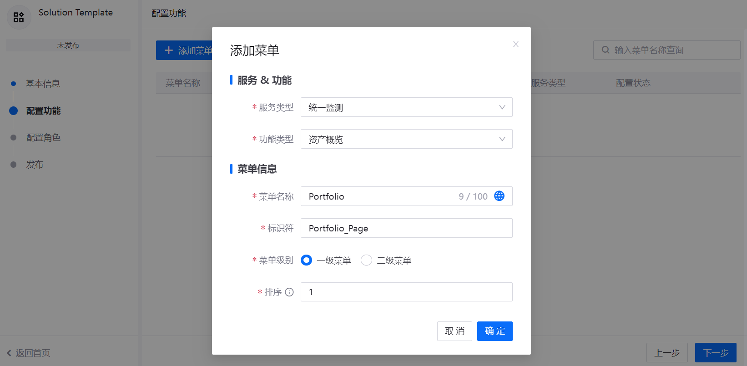Screen dimensions: 747x366
Task: Click the search icon in 输入菜单名称查询 box
Action: click(606, 50)
